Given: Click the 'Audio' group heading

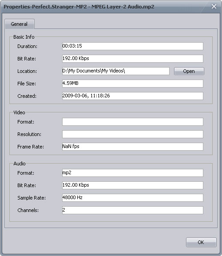Looking at the screenshot, I should click(20, 164).
